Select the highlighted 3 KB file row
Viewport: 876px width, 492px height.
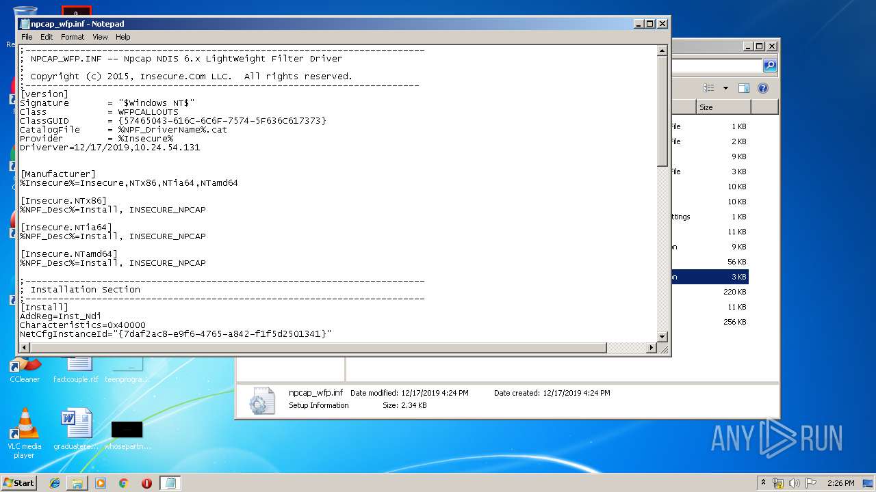[x=710, y=277]
